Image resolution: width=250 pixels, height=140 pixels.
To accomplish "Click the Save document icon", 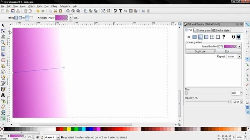I will tap(13, 11).
